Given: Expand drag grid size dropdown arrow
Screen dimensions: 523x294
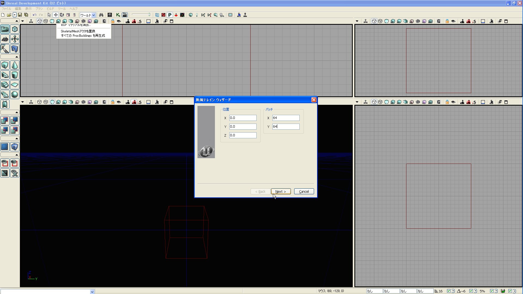Looking at the screenshot, I should click(x=453, y=291).
